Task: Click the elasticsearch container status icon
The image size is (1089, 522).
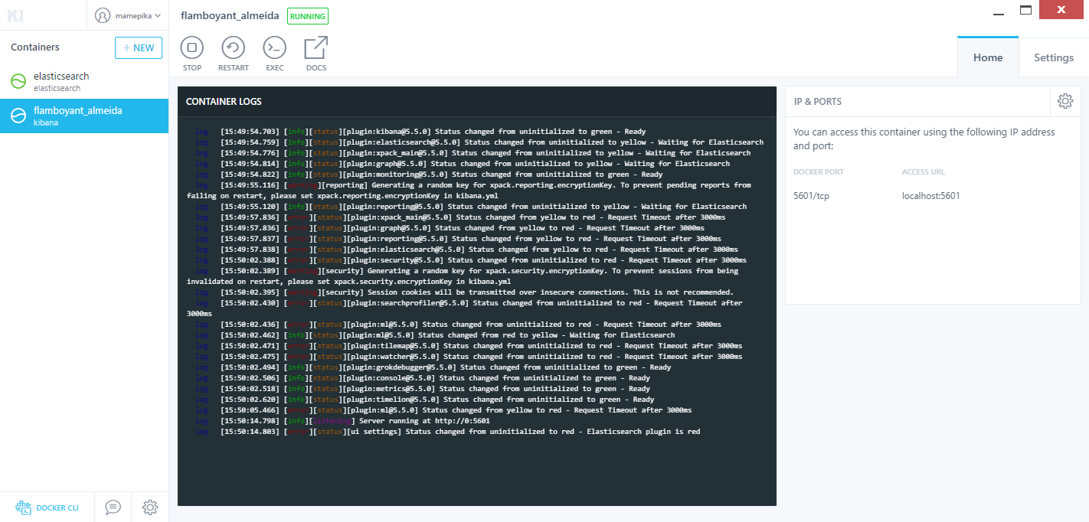Action: (18, 82)
